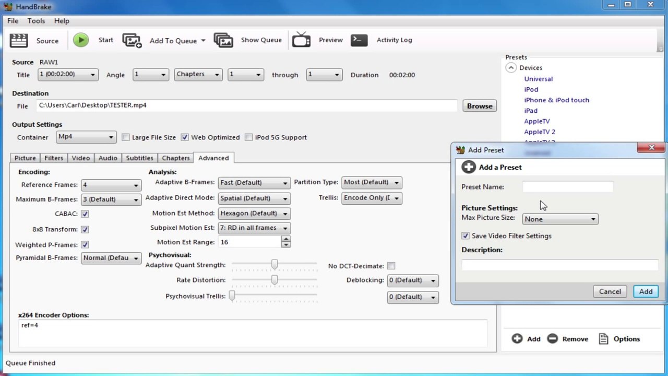Open the Help menu
The image size is (668, 376).
(x=61, y=21)
